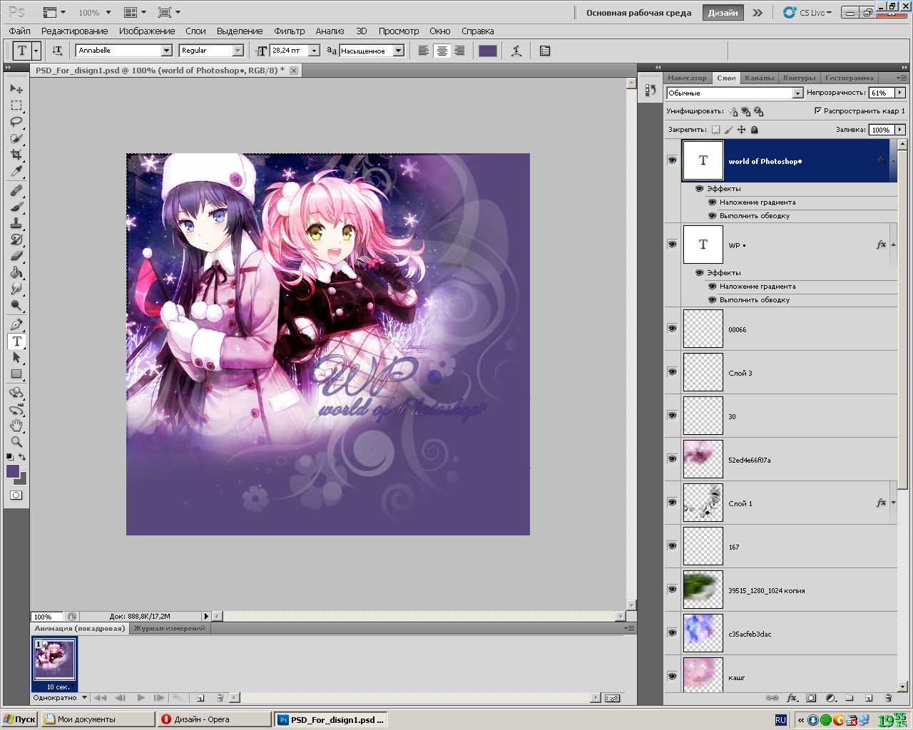Open the Редактирование menu
This screenshot has width=913, height=730.
pos(74,31)
